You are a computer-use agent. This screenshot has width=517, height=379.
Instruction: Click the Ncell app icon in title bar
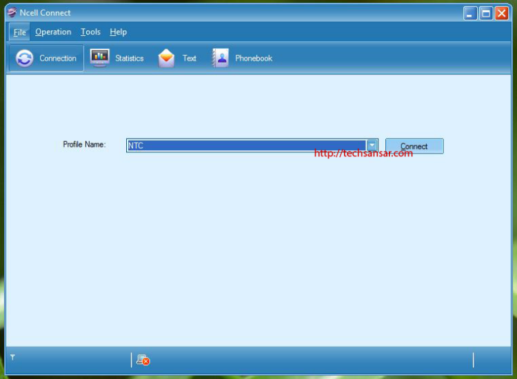pos(12,12)
